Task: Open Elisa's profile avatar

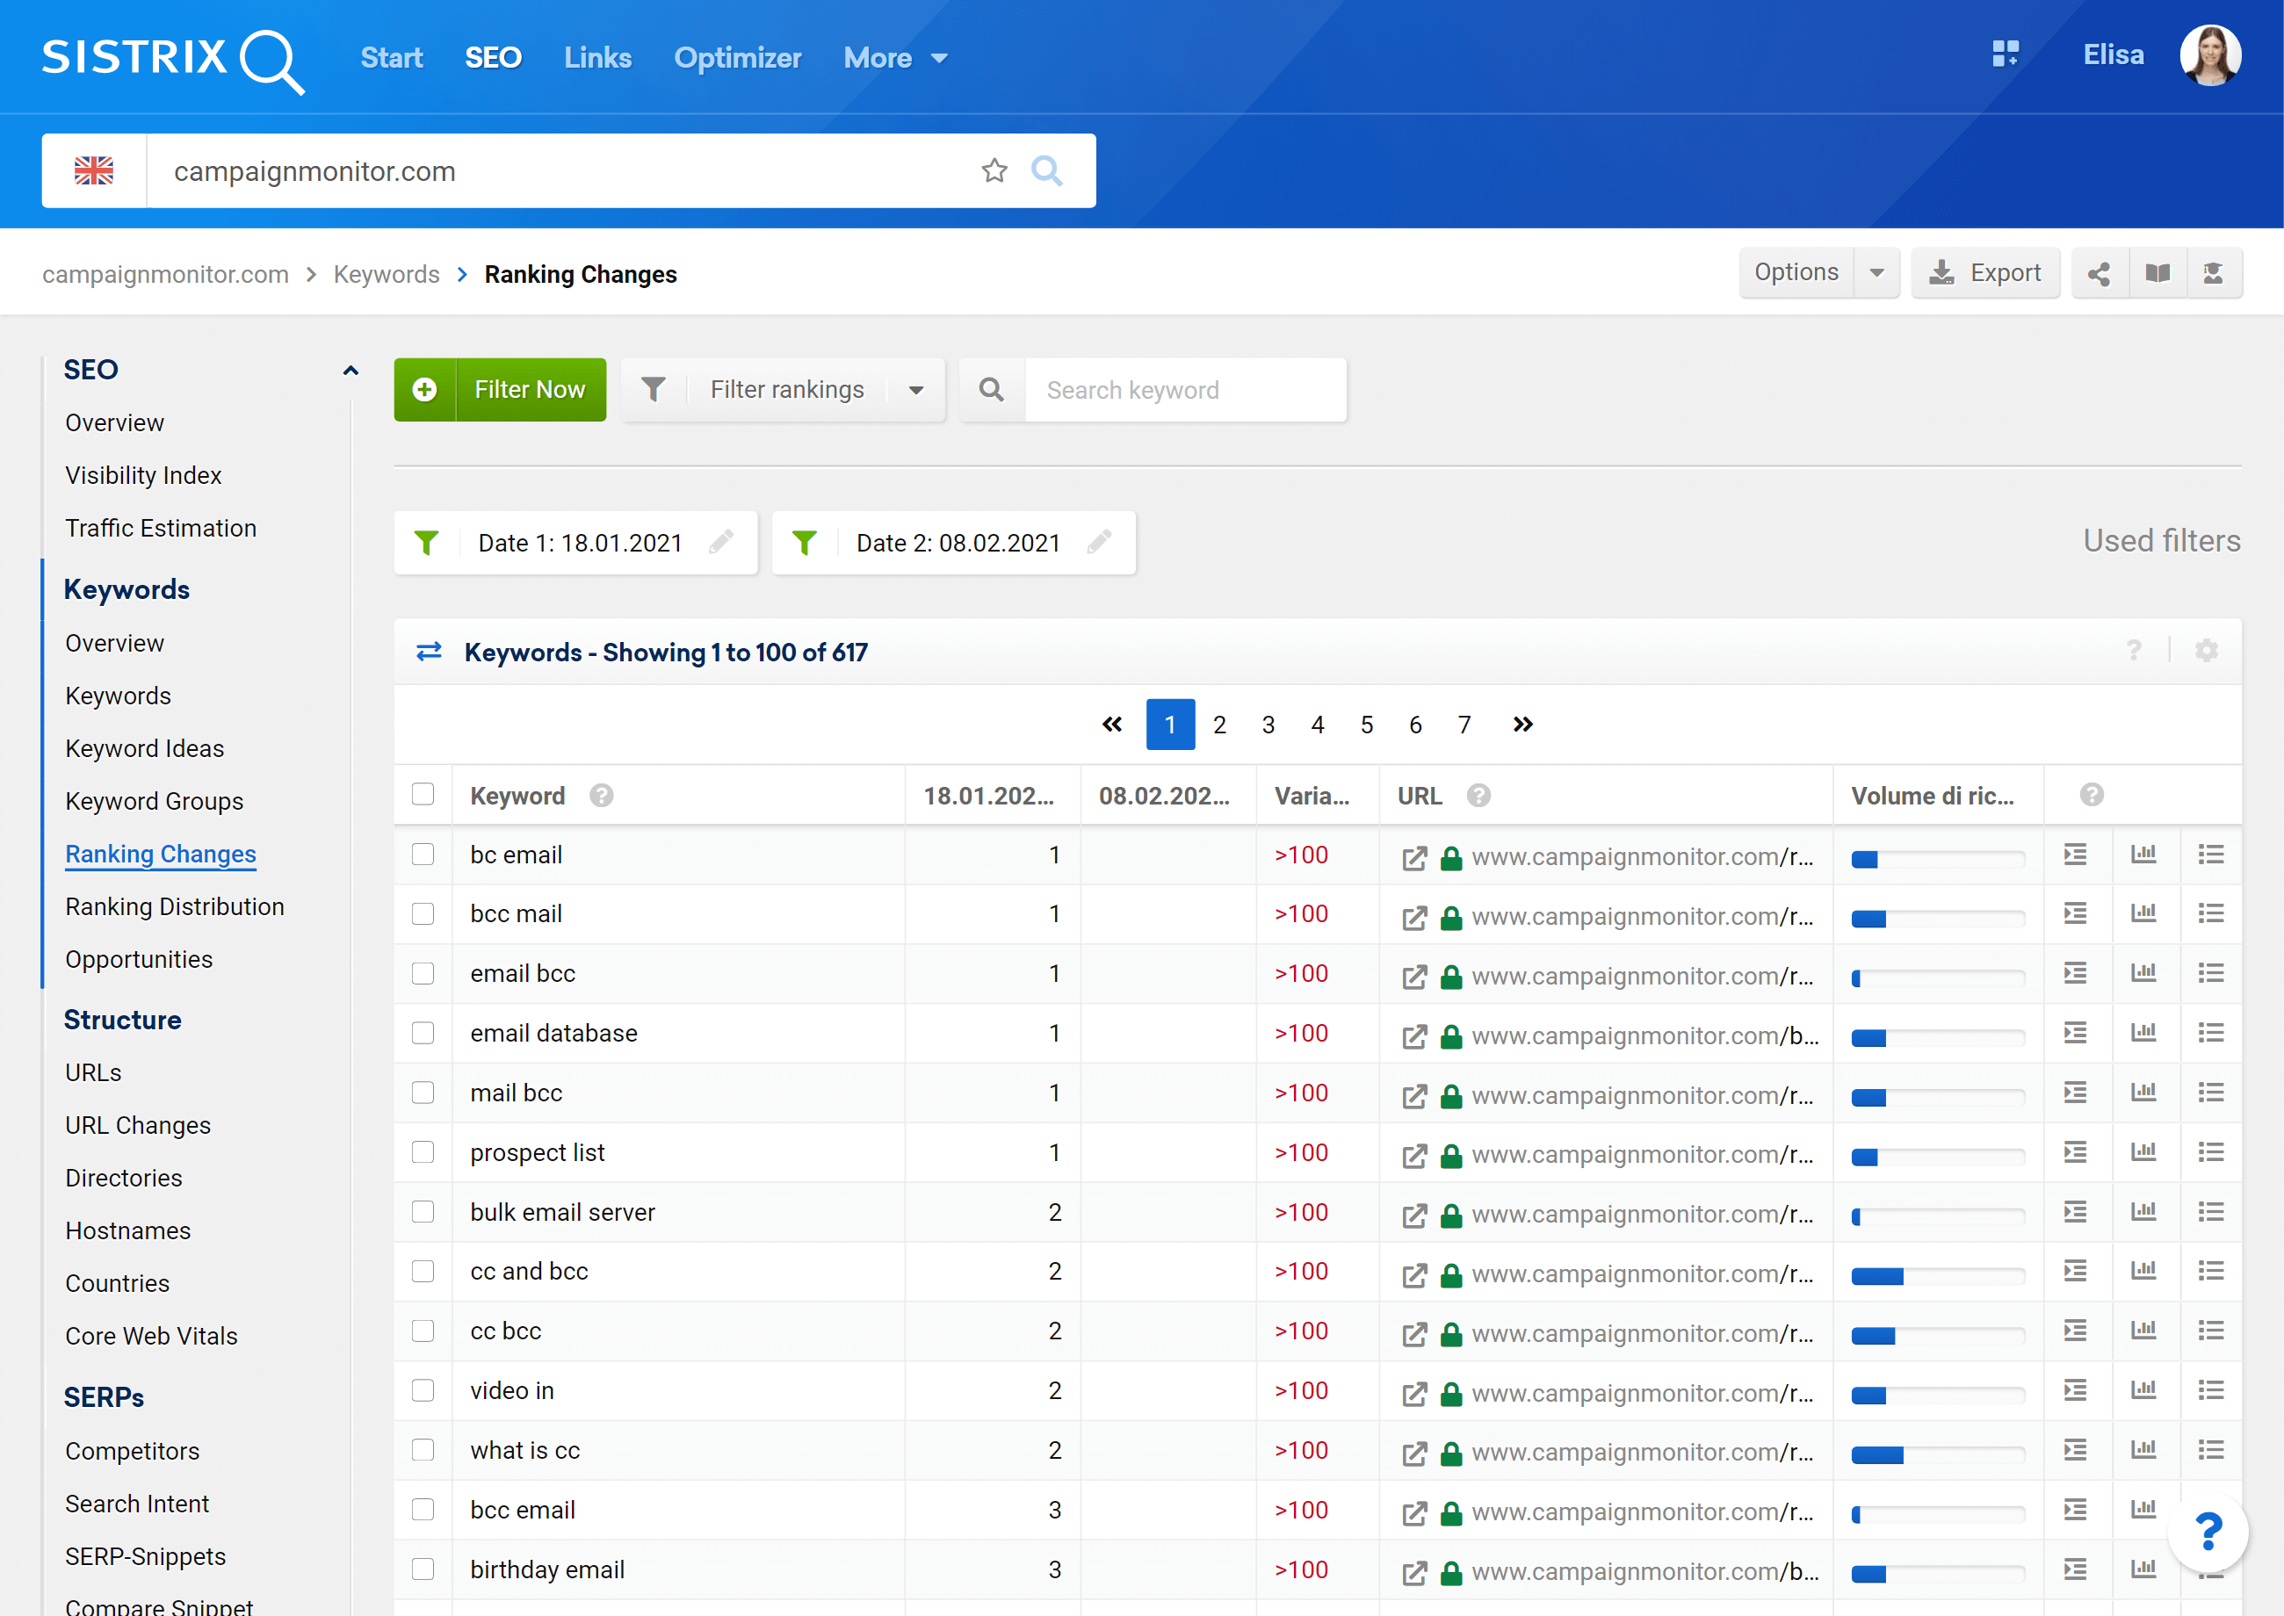Action: 2210,55
